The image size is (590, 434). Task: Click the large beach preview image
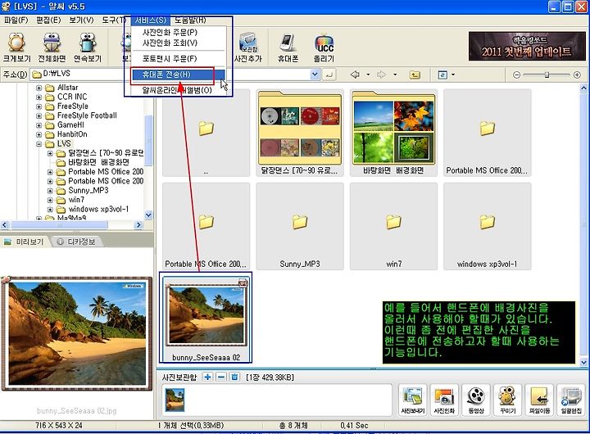click(77, 333)
